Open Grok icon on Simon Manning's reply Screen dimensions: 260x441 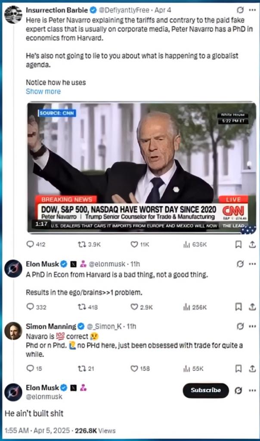(241, 326)
